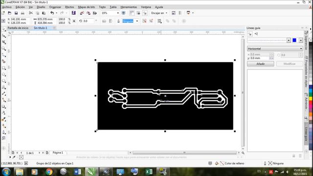Screen dimensions: 313x176
Task: Open the Efectos menu
Action: tap(69, 7)
